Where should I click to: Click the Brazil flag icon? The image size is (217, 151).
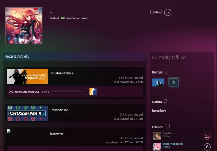click(63, 18)
